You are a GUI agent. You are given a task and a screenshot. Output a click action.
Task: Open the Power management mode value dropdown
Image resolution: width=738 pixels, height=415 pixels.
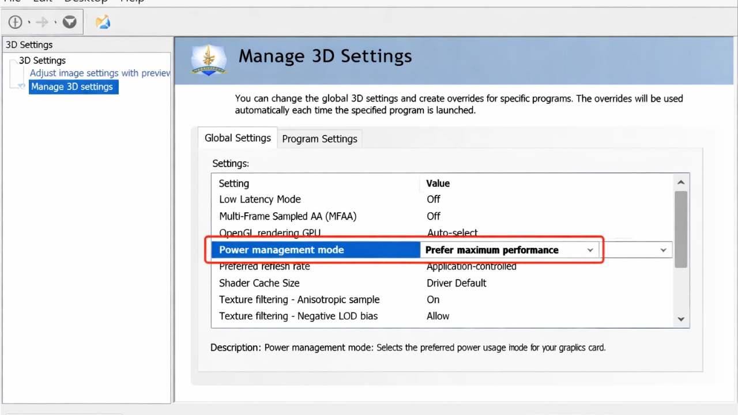point(589,250)
